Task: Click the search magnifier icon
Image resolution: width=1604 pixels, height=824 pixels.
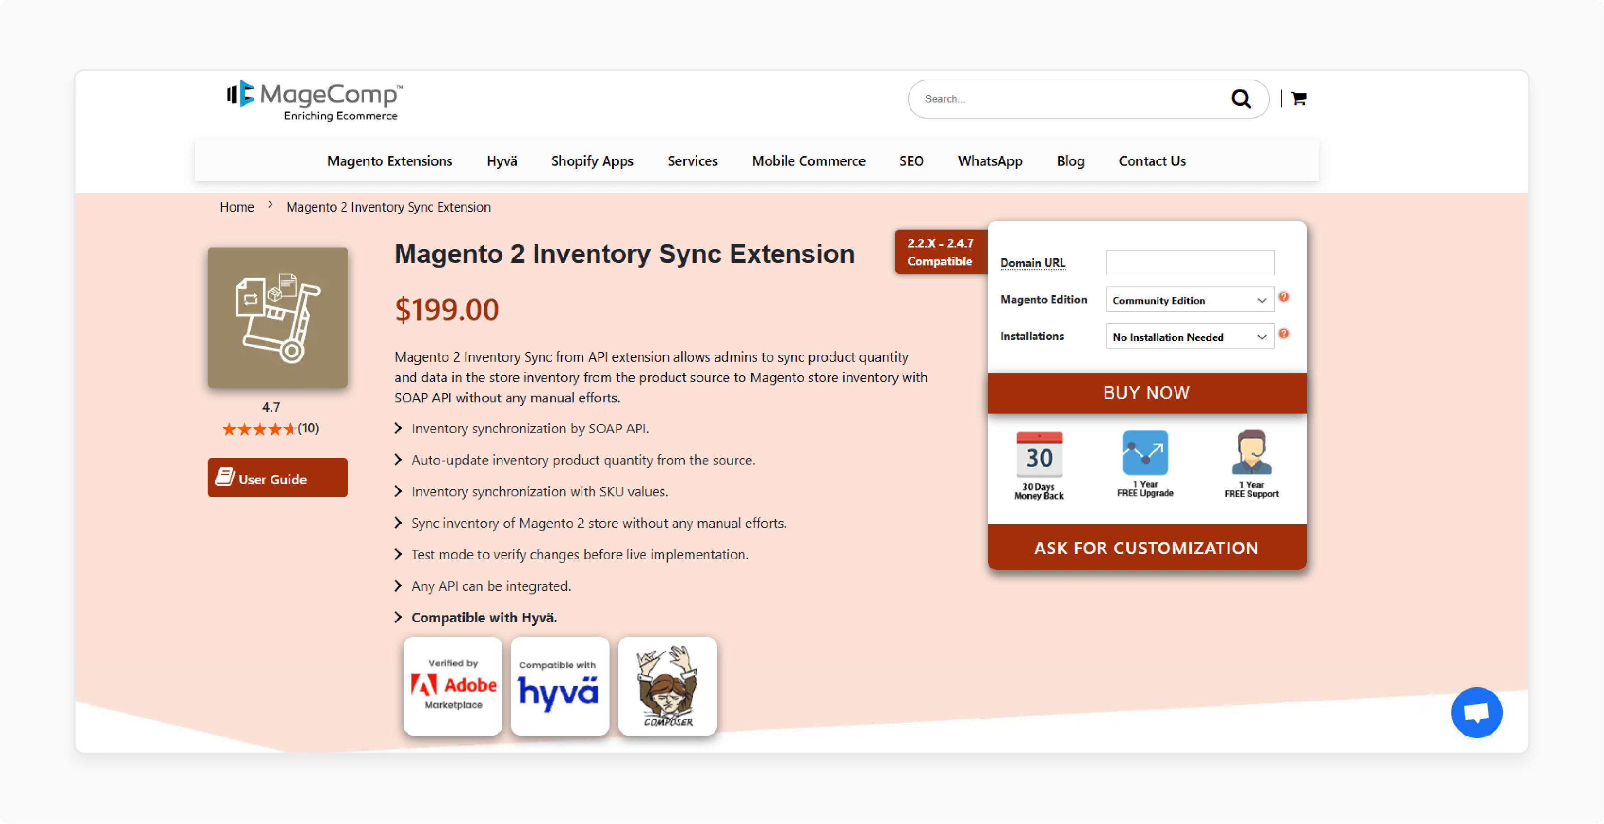Action: pyautogui.click(x=1241, y=98)
